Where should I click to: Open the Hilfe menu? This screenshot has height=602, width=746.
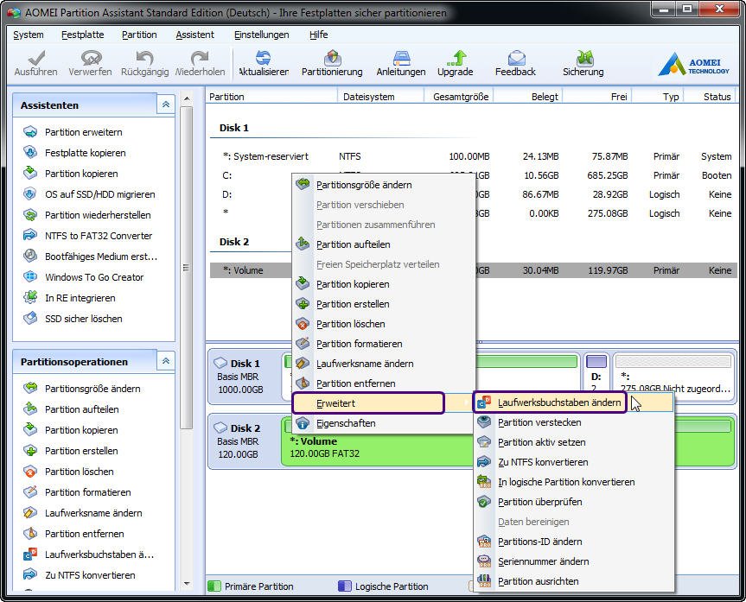coord(319,35)
